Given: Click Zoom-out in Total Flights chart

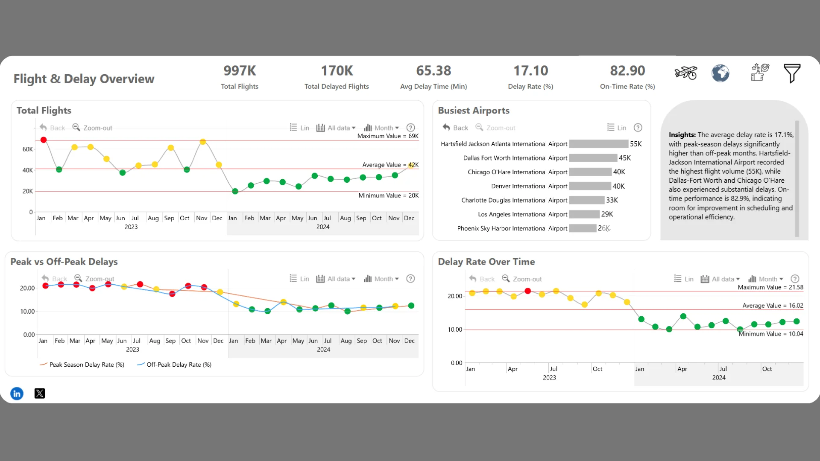Looking at the screenshot, I should tap(92, 128).
